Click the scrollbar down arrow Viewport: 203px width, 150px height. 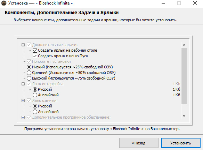184,116
